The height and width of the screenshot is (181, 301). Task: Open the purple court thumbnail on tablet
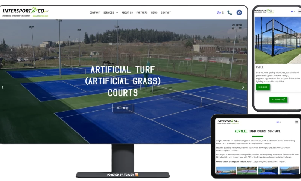tap(247, 170)
